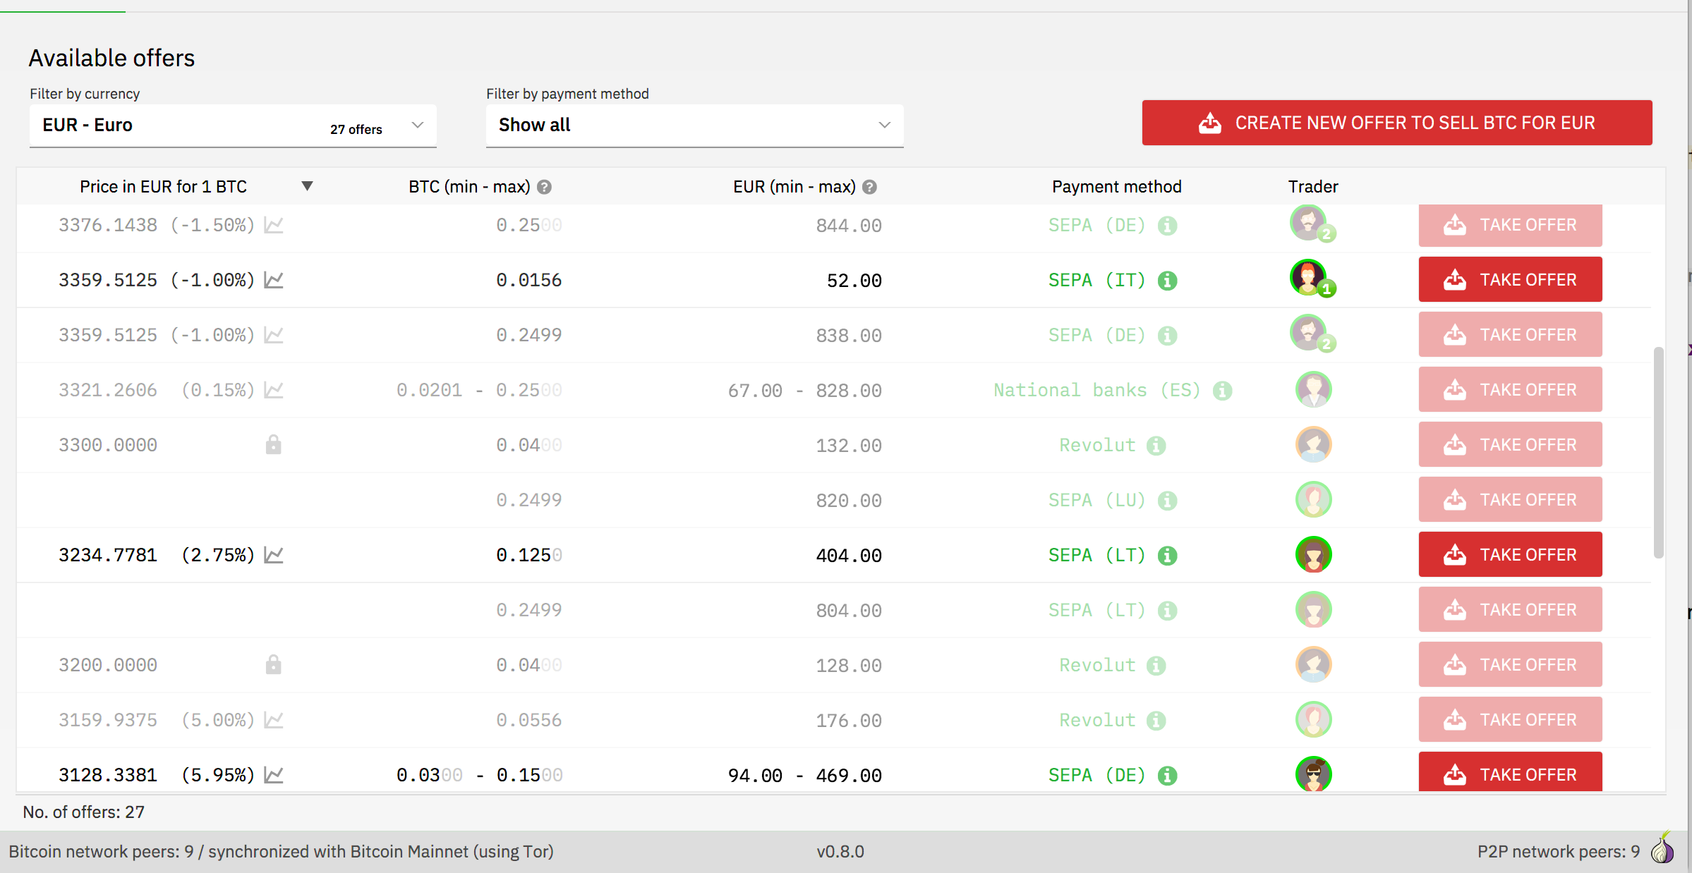The image size is (1692, 873).
Task: Open trader avatar for SEPA (IT) offer
Action: pos(1311,279)
